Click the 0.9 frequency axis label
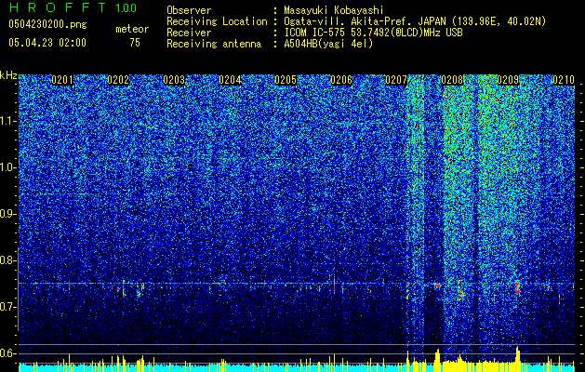 7,214
